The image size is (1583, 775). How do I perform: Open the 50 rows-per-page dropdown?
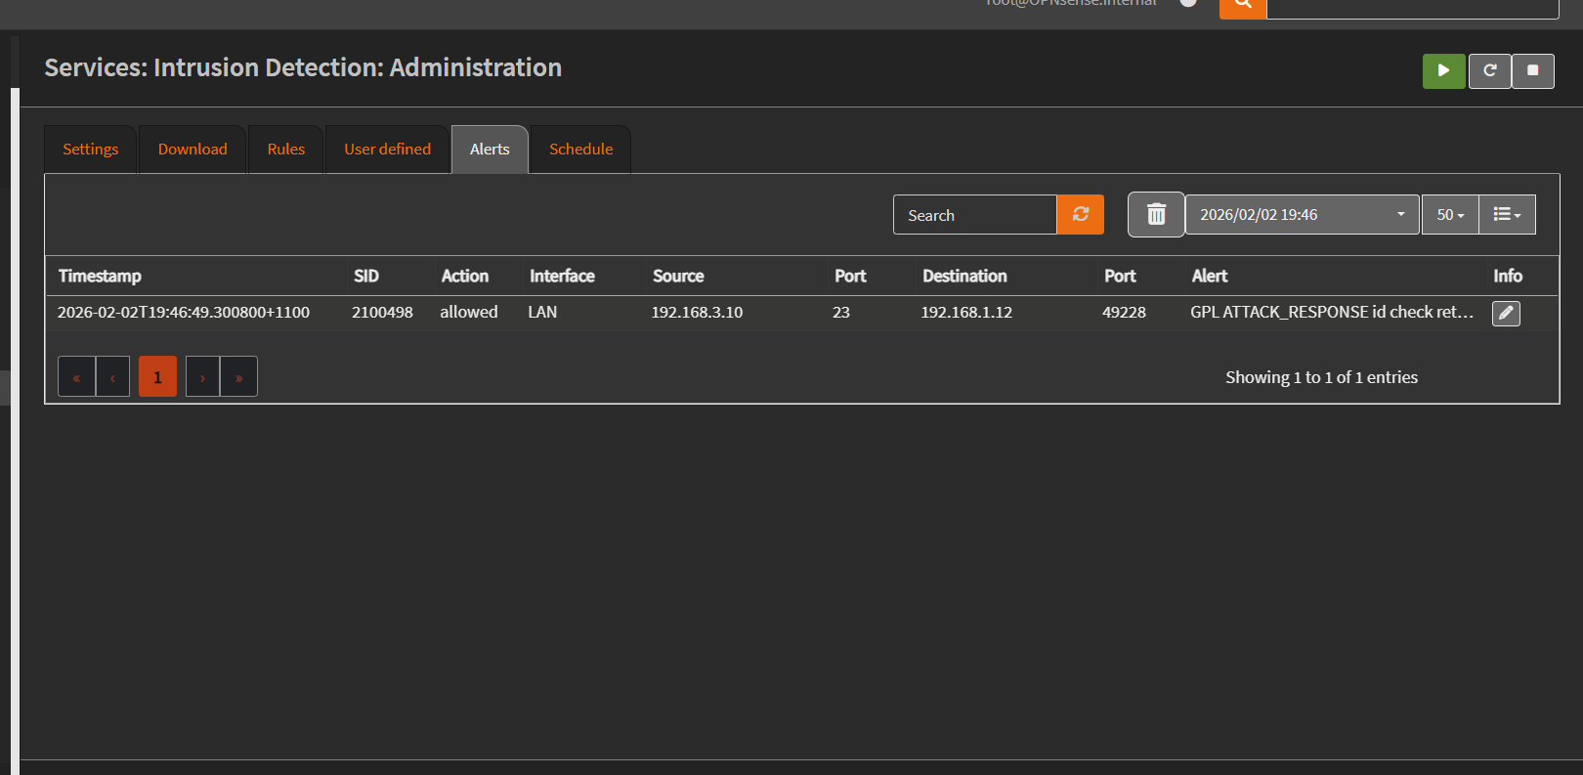[1449, 215]
